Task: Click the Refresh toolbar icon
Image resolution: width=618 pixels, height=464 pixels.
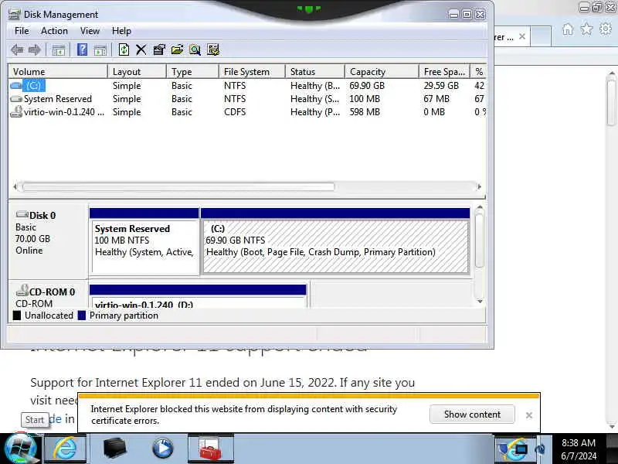Action: pos(124,50)
